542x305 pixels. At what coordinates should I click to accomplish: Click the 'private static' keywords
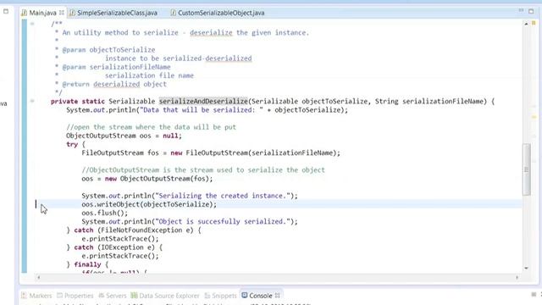78,102
